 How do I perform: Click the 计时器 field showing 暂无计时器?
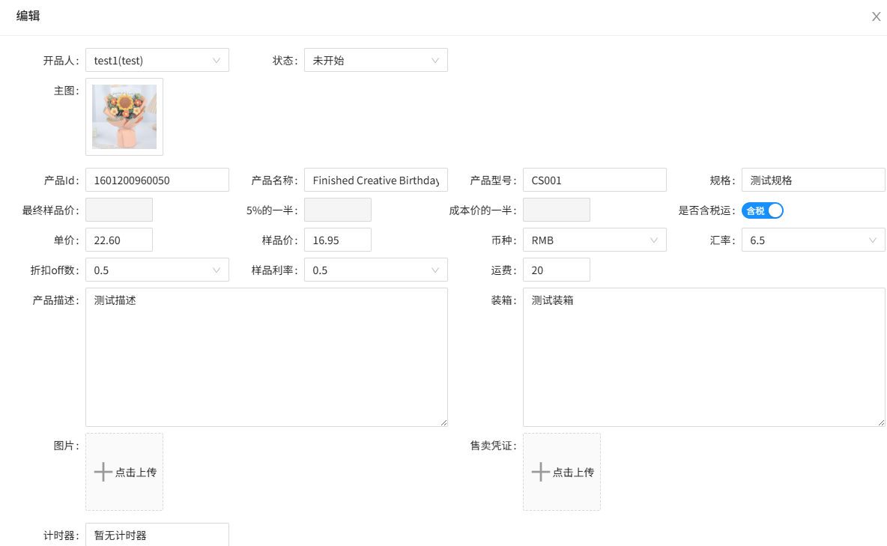[157, 535]
